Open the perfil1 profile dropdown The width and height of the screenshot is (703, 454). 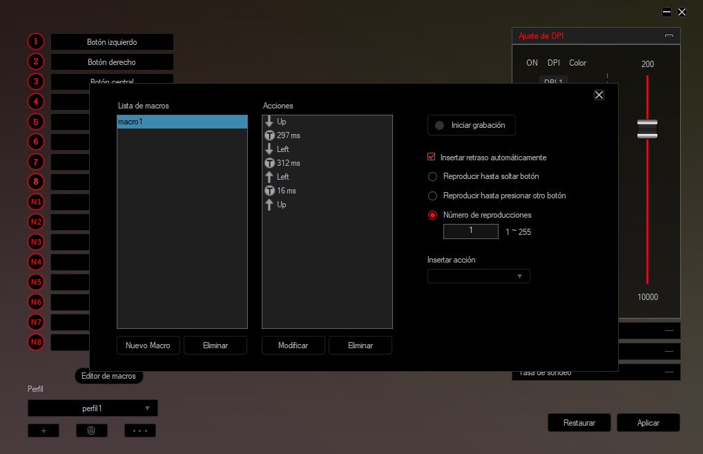point(93,408)
